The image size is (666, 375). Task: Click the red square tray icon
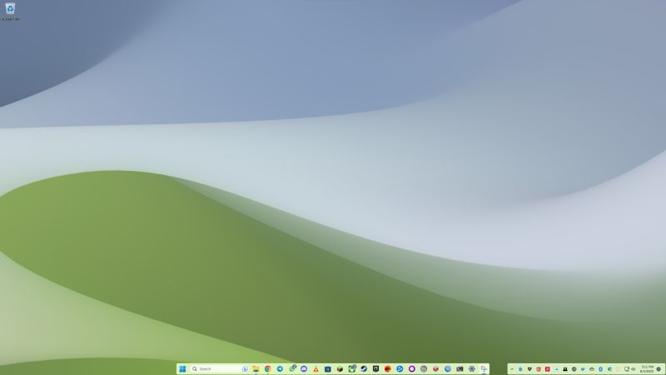click(548, 369)
